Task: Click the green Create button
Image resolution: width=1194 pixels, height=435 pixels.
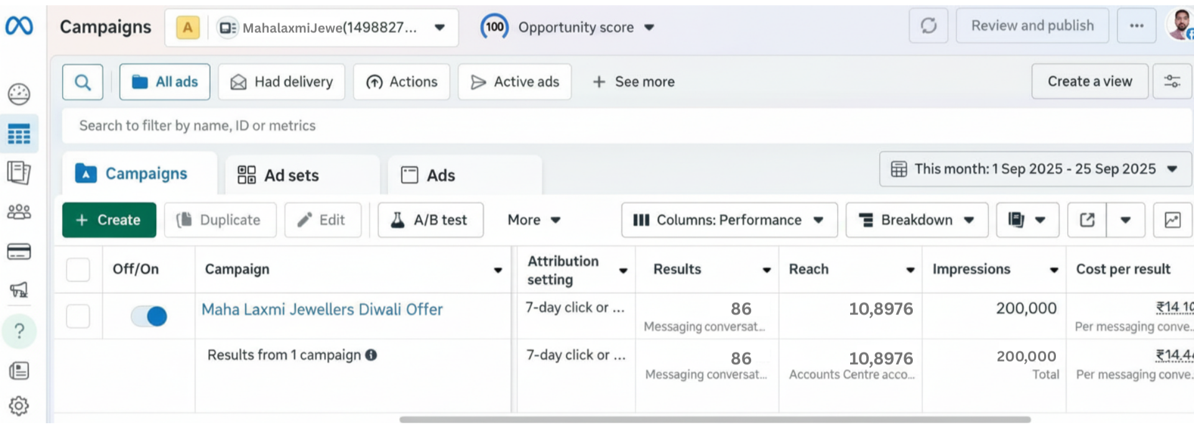Action: 109,220
